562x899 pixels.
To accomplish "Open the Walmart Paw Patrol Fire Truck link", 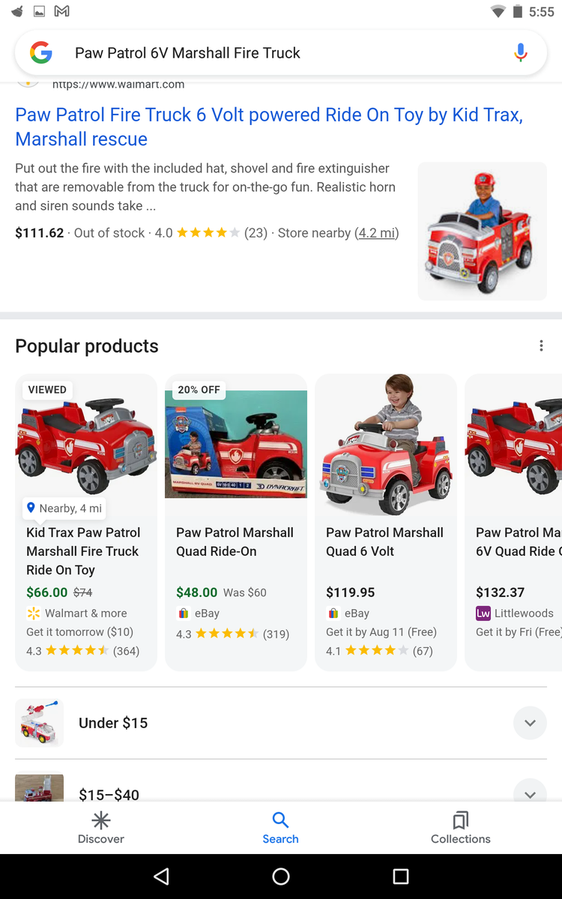I will click(x=269, y=127).
